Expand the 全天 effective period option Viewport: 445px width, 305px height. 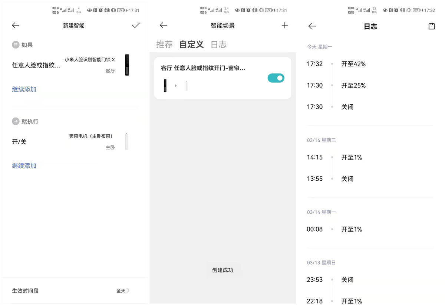coord(123,291)
